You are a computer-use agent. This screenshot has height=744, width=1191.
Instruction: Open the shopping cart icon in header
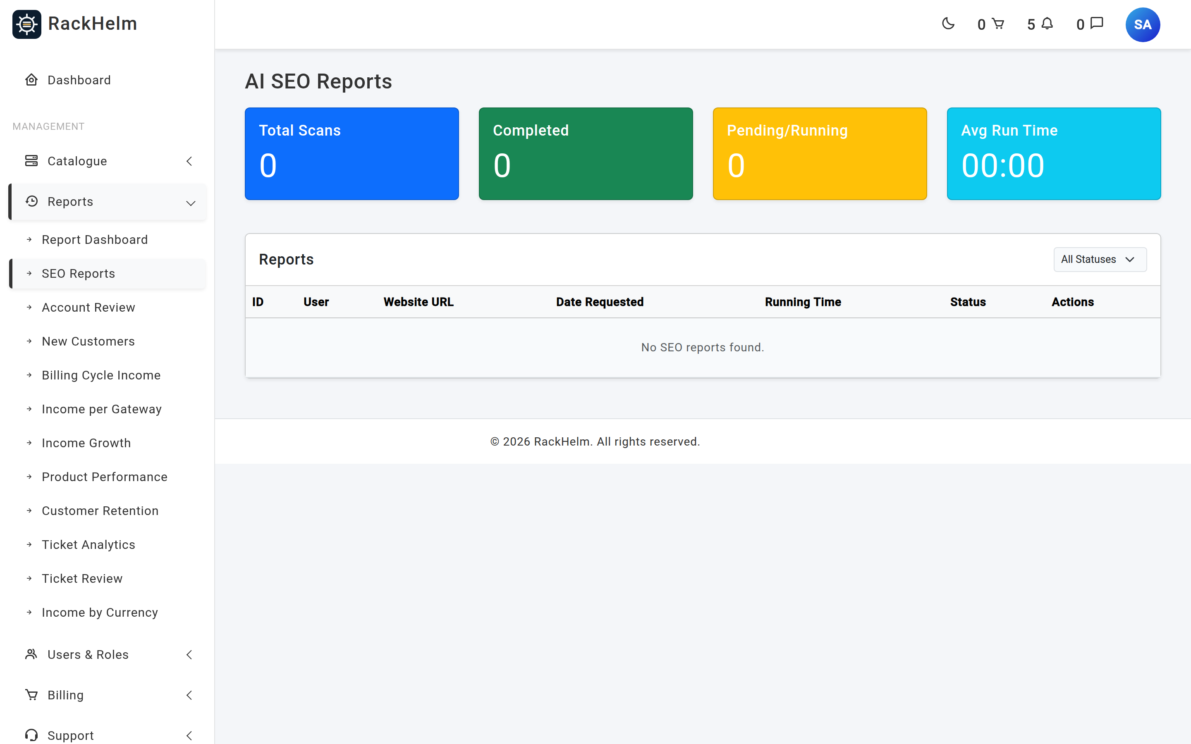(x=997, y=24)
